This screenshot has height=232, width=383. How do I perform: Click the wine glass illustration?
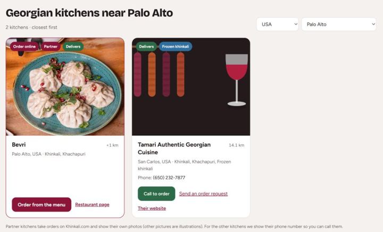pos(236,80)
